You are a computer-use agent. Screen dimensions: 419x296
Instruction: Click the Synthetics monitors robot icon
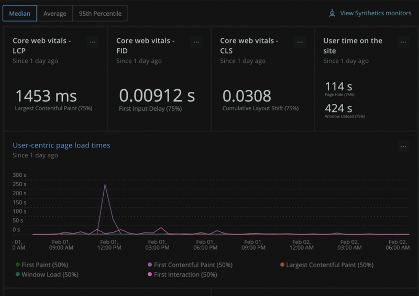[332, 14]
